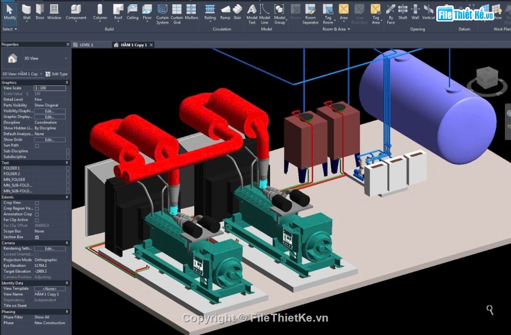Tick the Crop View checkbox
The width and height of the screenshot is (511, 335).
click(37, 203)
